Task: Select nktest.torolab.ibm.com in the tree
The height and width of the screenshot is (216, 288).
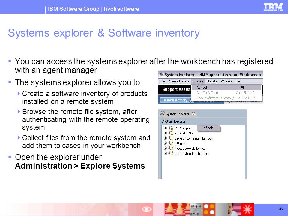Action: click(191, 148)
